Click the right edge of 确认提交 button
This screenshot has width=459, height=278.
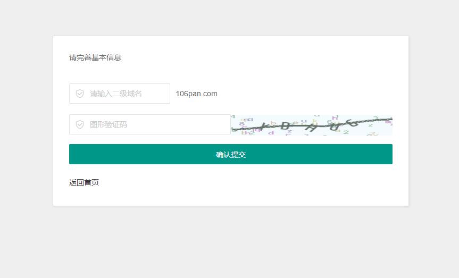pyautogui.click(x=387, y=154)
